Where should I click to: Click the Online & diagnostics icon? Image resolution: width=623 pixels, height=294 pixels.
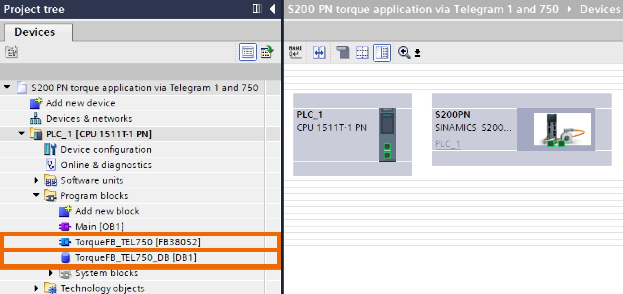[x=50, y=165]
